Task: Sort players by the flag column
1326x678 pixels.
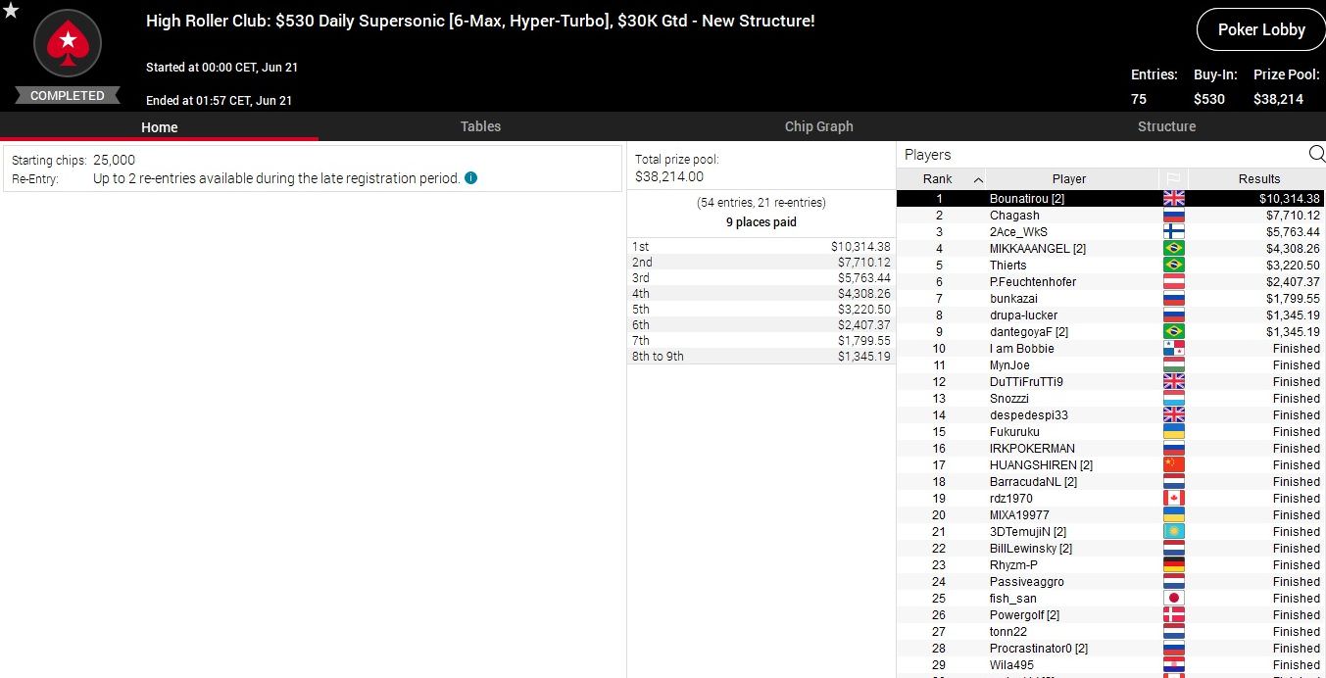Action: (1173, 178)
